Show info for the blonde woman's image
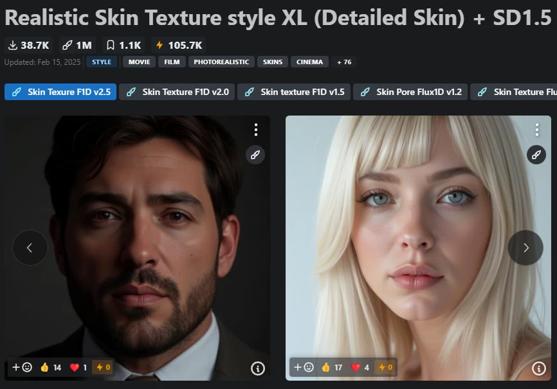 point(538,368)
